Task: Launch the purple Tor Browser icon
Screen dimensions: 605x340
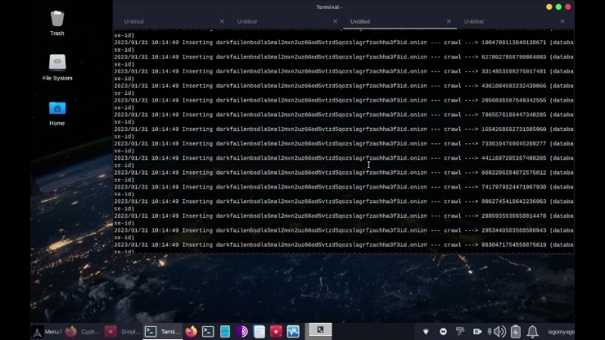Action: [x=242, y=332]
